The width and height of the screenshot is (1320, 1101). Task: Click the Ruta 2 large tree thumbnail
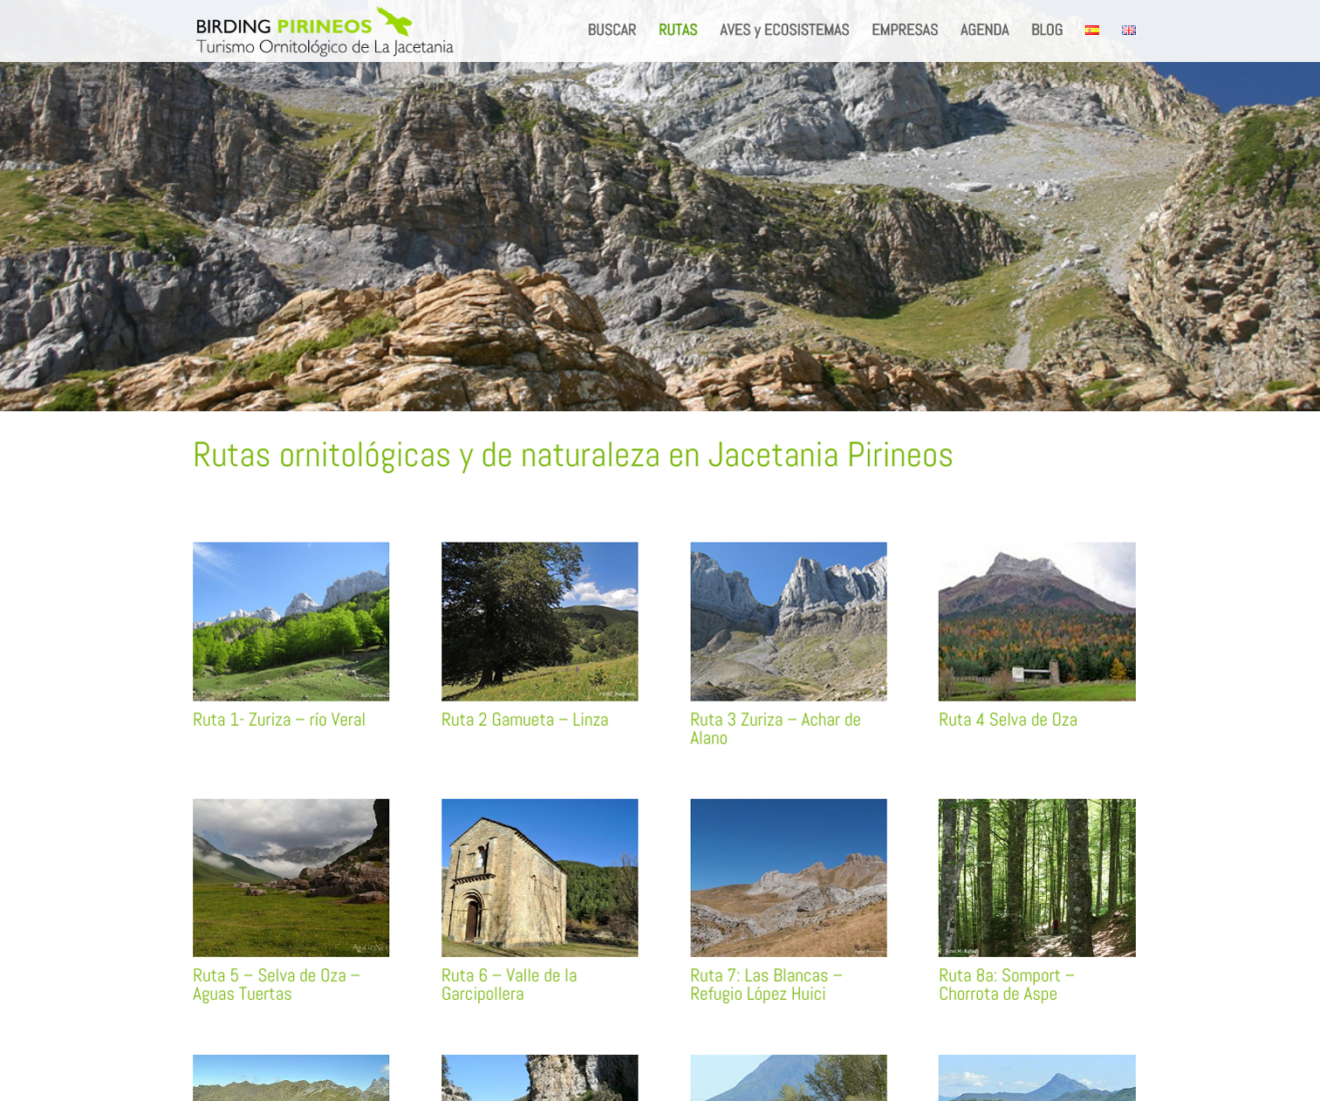pyautogui.click(x=539, y=621)
